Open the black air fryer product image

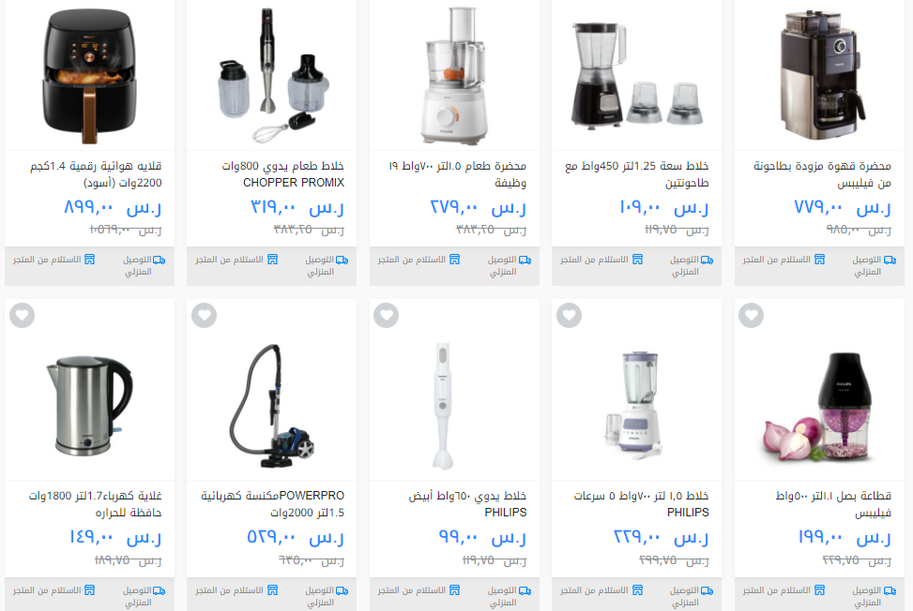tap(90, 76)
